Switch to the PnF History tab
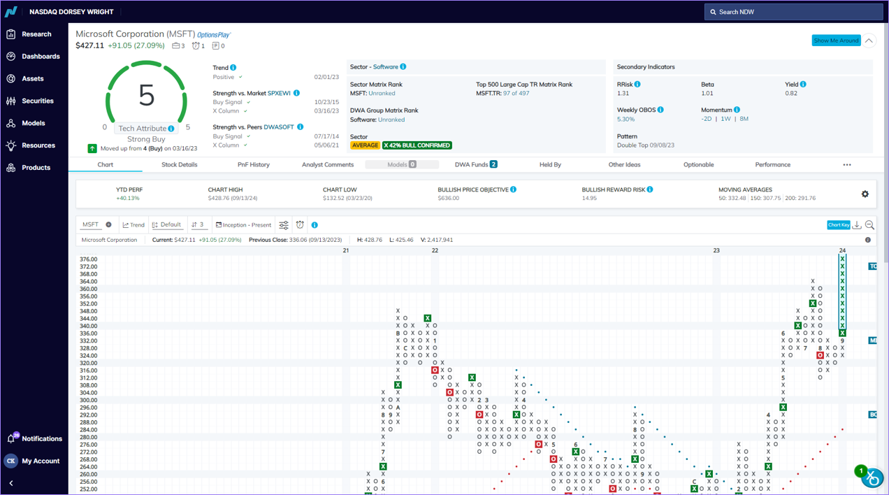The width and height of the screenshot is (889, 495). tap(254, 165)
